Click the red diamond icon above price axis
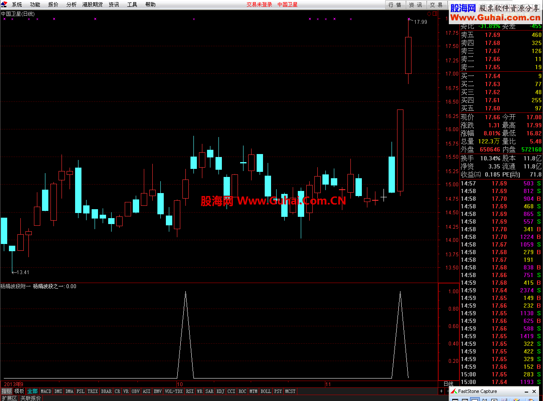Image resolution: width=543 pixels, height=401 pixels. click(429, 14)
